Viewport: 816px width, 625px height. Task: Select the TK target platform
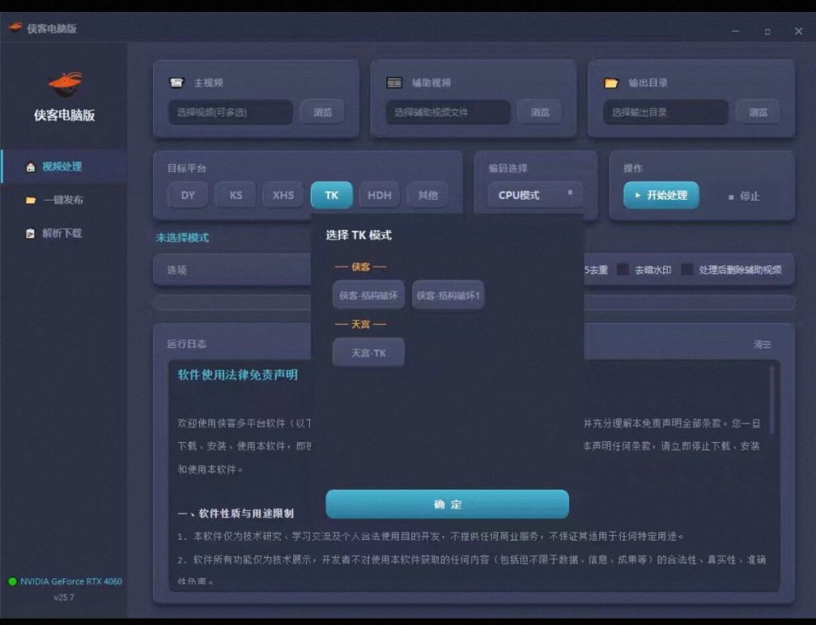(x=331, y=196)
